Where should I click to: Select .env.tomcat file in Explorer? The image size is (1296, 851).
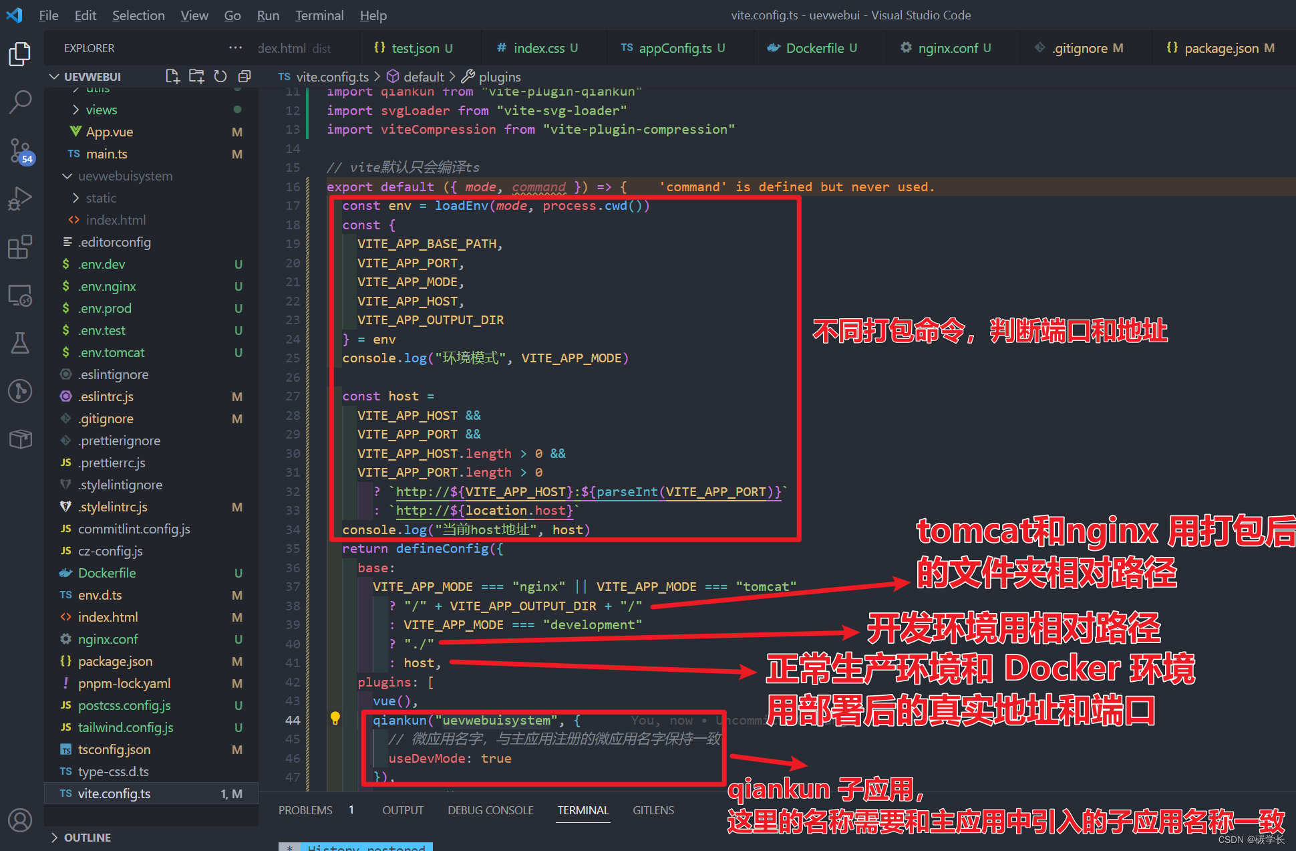[151, 352]
